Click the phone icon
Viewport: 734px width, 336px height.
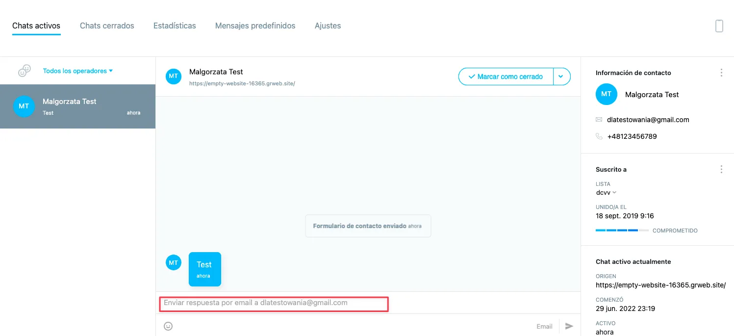coord(599,136)
